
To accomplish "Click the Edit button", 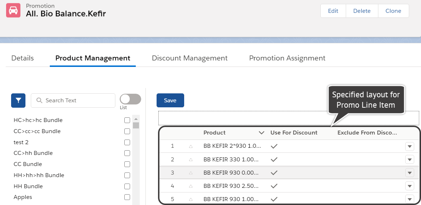I will (333, 11).
